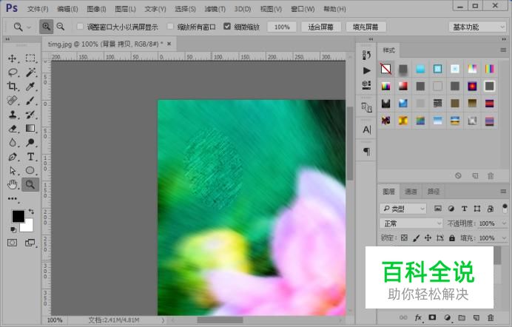
Task: Open the 滤镜 (Filter) menu
Action: coord(215,9)
